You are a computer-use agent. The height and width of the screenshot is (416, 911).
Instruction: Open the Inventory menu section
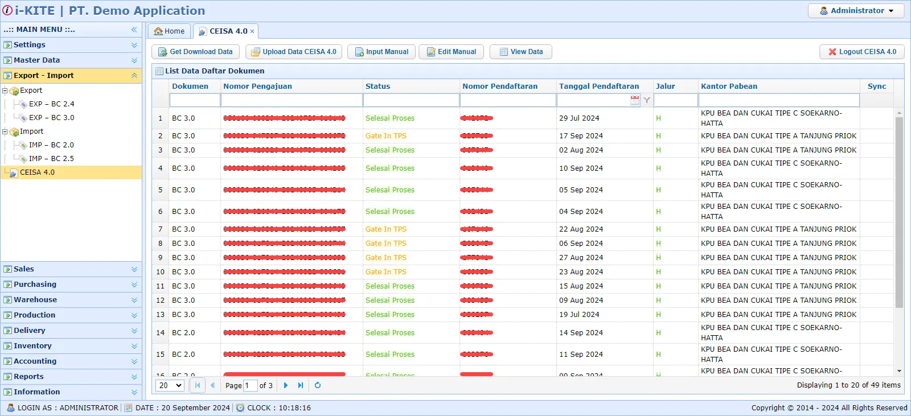pyautogui.click(x=71, y=346)
